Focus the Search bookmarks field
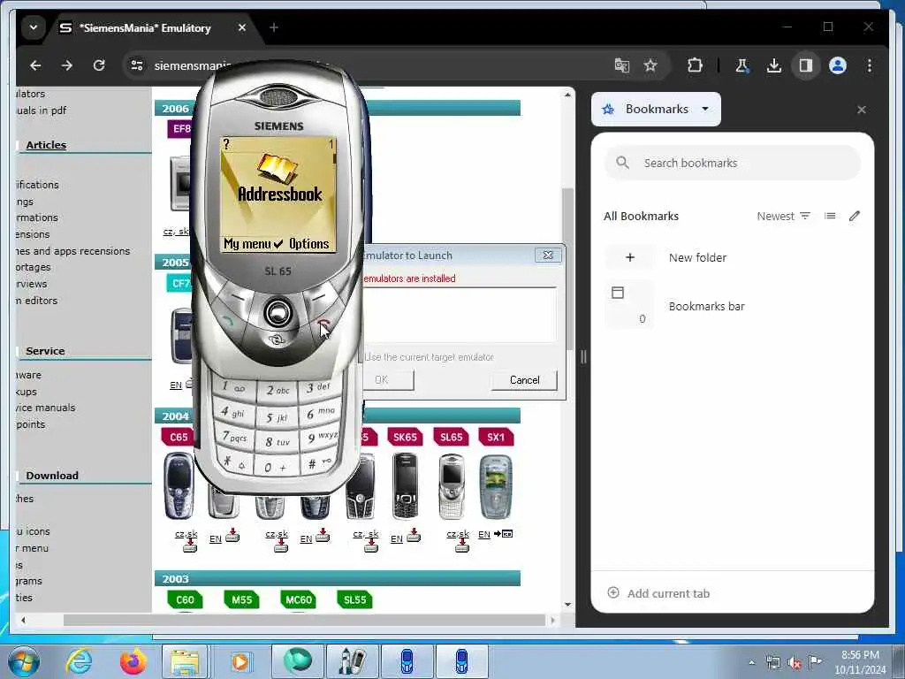The height and width of the screenshot is (679, 905). click(732, 163)
